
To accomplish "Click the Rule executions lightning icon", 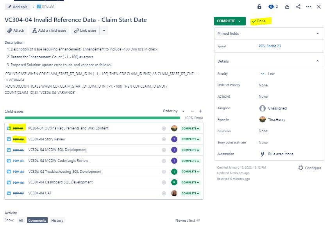I will (263, 154).
